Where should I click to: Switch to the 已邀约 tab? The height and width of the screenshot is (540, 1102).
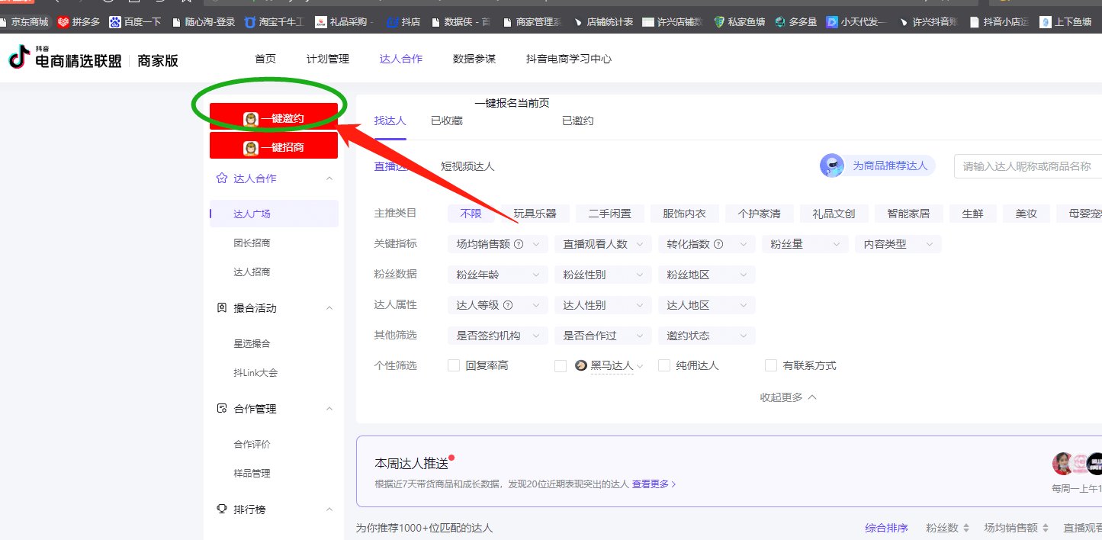[x=578, y=121]
